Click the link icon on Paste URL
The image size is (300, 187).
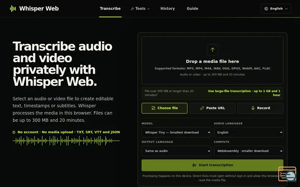[x=202, y=108]
